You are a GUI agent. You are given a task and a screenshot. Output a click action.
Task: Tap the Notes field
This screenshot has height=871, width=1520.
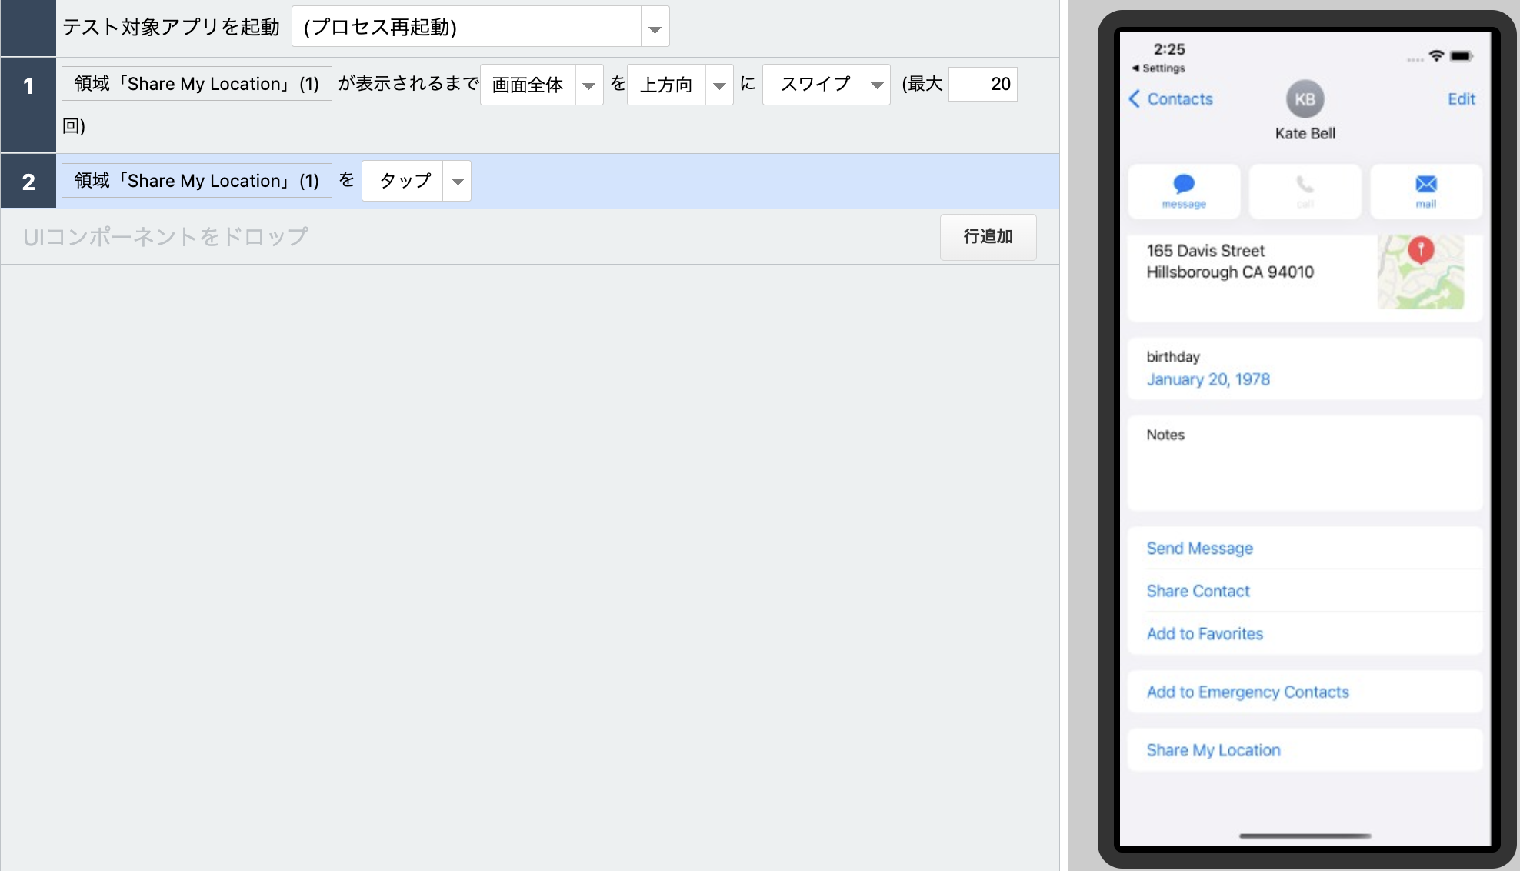click(1305, 463)
